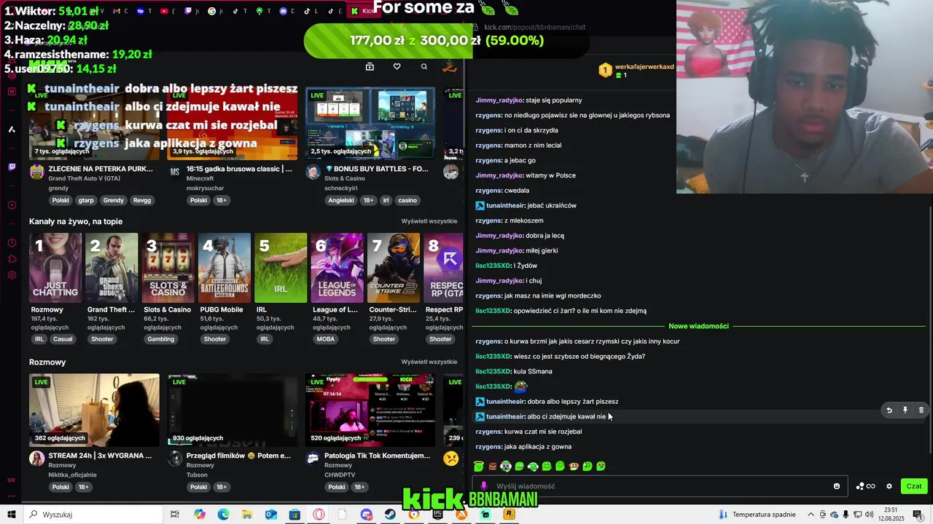Click the Windows search box 'Wyszukaj'
This screenshot has height=524, width=933.
(x=93, y=515)
